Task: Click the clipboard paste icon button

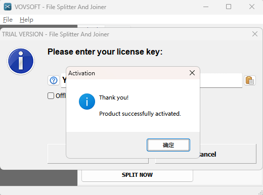Action: [250, 80]
